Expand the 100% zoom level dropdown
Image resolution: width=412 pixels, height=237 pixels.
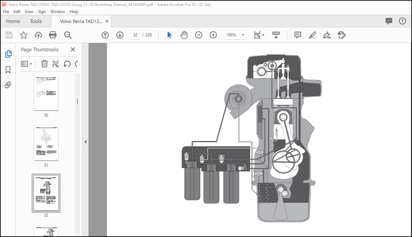(x=243, y=35)
